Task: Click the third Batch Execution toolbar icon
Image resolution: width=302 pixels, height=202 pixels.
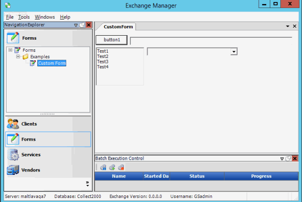Action: click(121, 167)
